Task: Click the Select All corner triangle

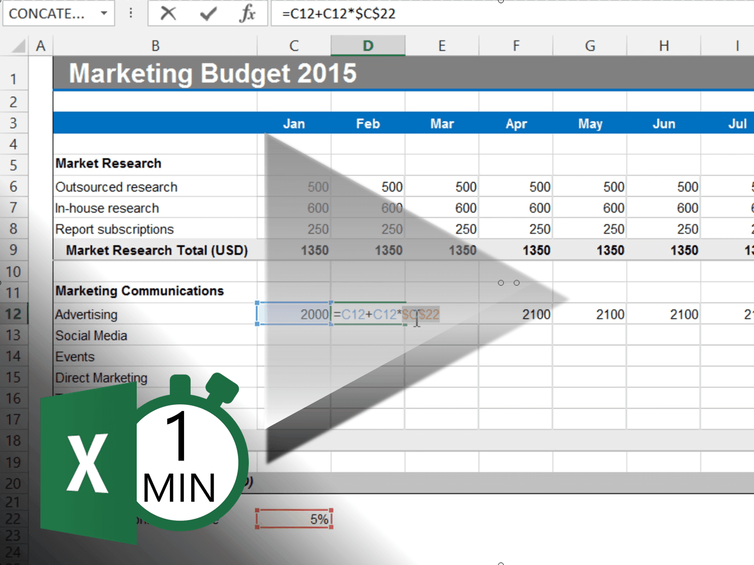Action: (18, 46)
